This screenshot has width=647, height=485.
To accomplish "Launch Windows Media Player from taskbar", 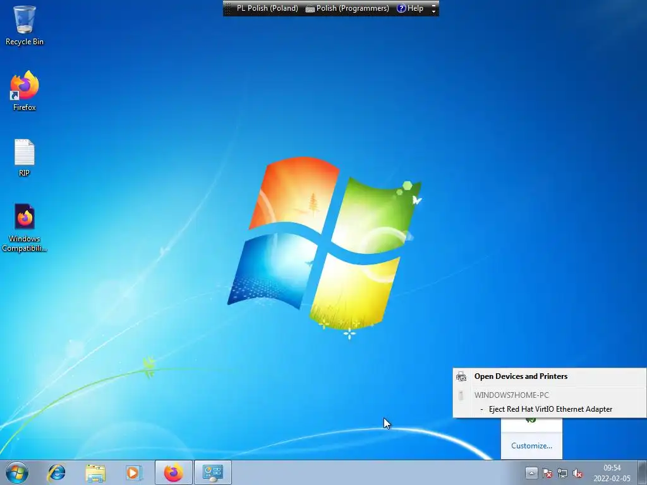I will click(134, 472).
